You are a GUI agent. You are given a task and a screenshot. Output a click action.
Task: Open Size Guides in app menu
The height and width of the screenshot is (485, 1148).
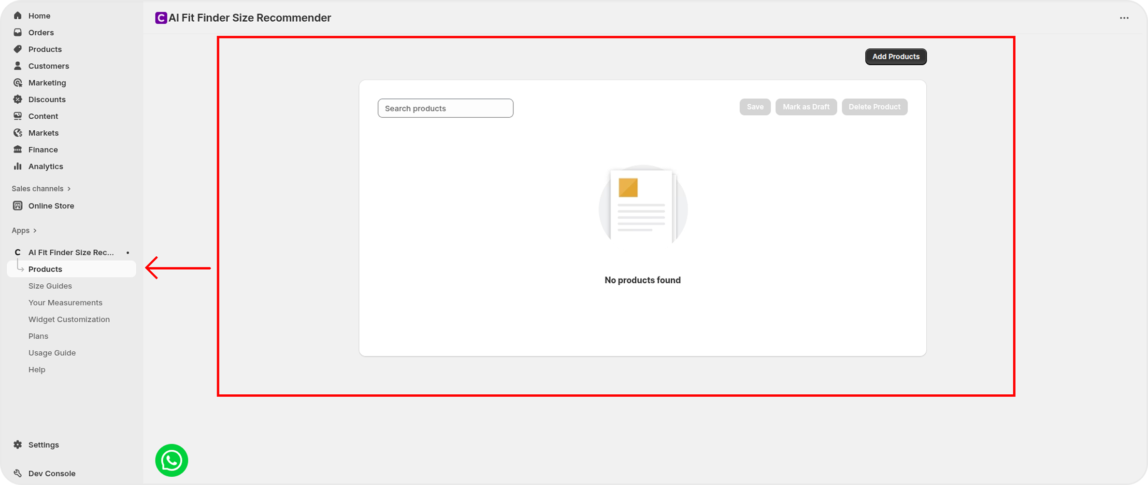50,286
